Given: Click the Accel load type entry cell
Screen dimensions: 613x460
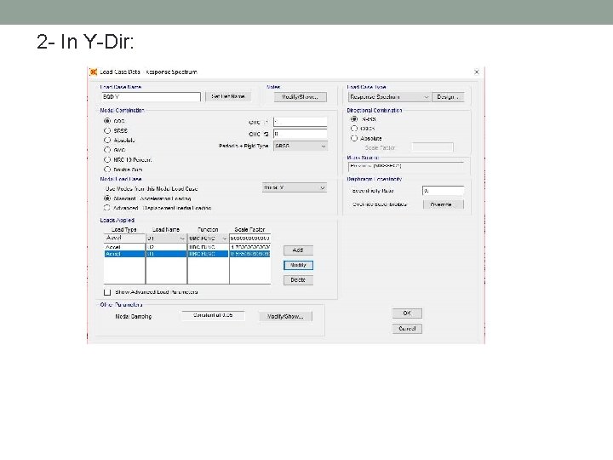Looking at the screenshot, I should pos(124,239).
